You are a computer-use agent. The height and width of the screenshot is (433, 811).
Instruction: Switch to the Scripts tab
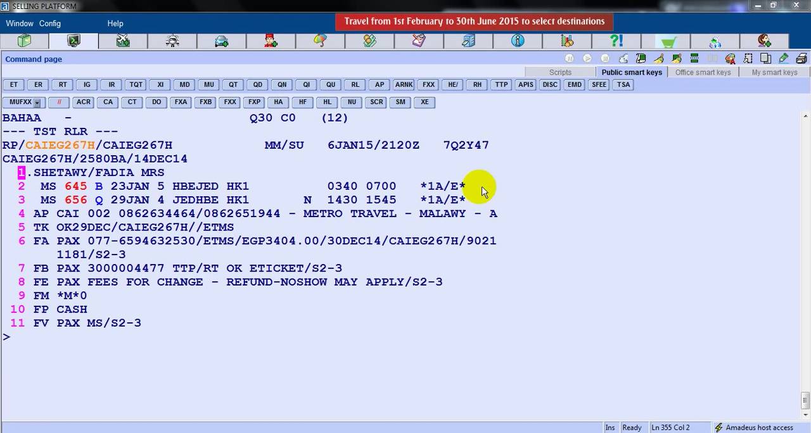tap(560, 72)
